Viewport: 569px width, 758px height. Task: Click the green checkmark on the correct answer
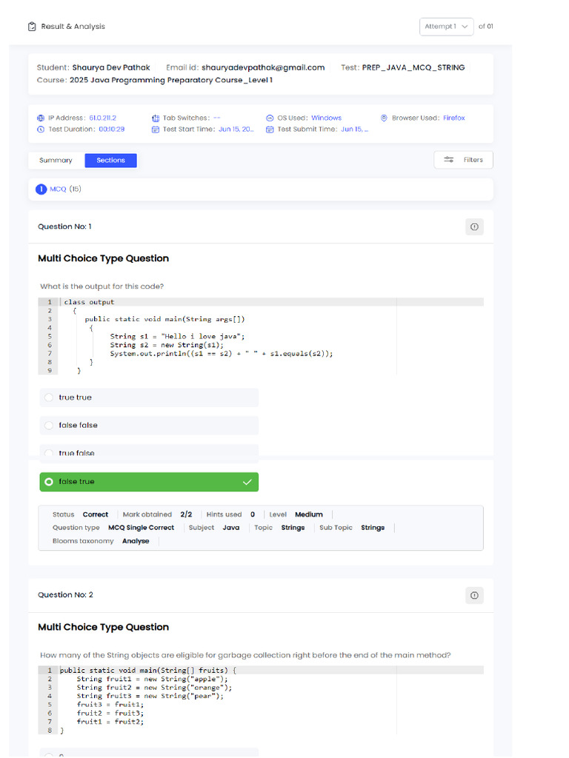247,482
